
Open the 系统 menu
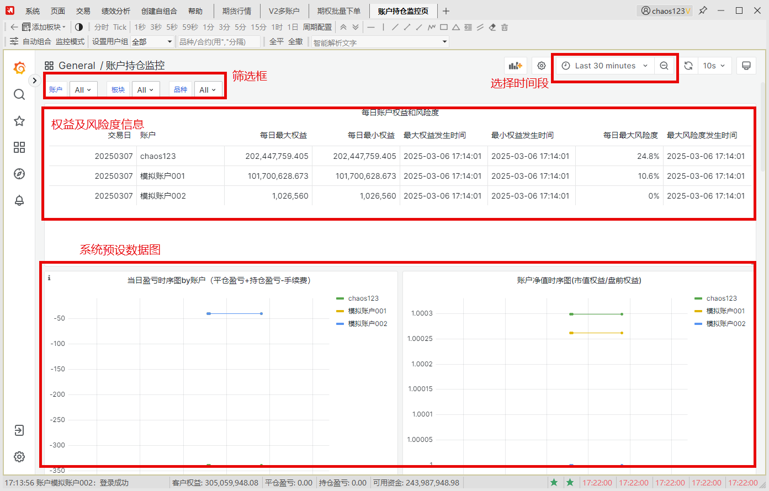[33, 11]
